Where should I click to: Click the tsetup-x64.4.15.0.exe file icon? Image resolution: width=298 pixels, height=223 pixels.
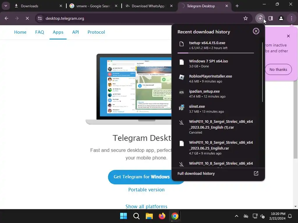click(x=182, y=44)
